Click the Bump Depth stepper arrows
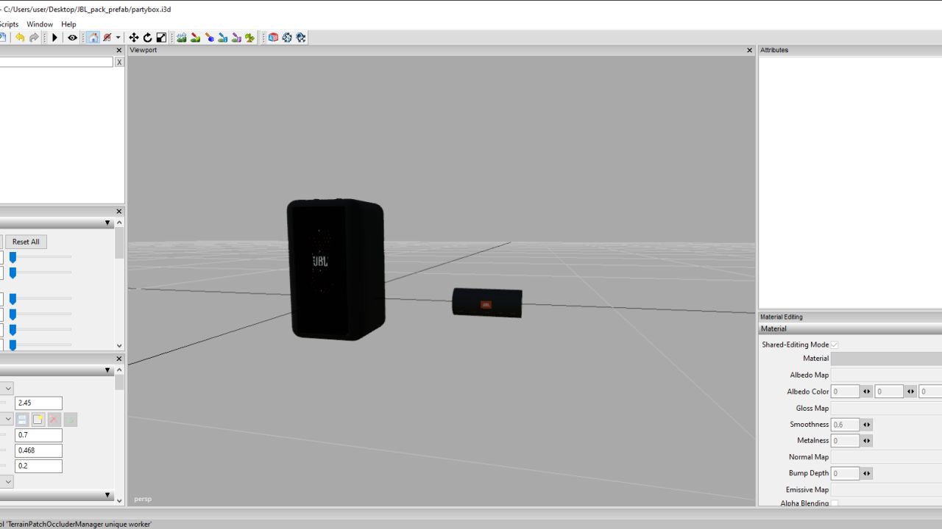Image resolution: width=942 pixels, height=529 pixels. 866,473
